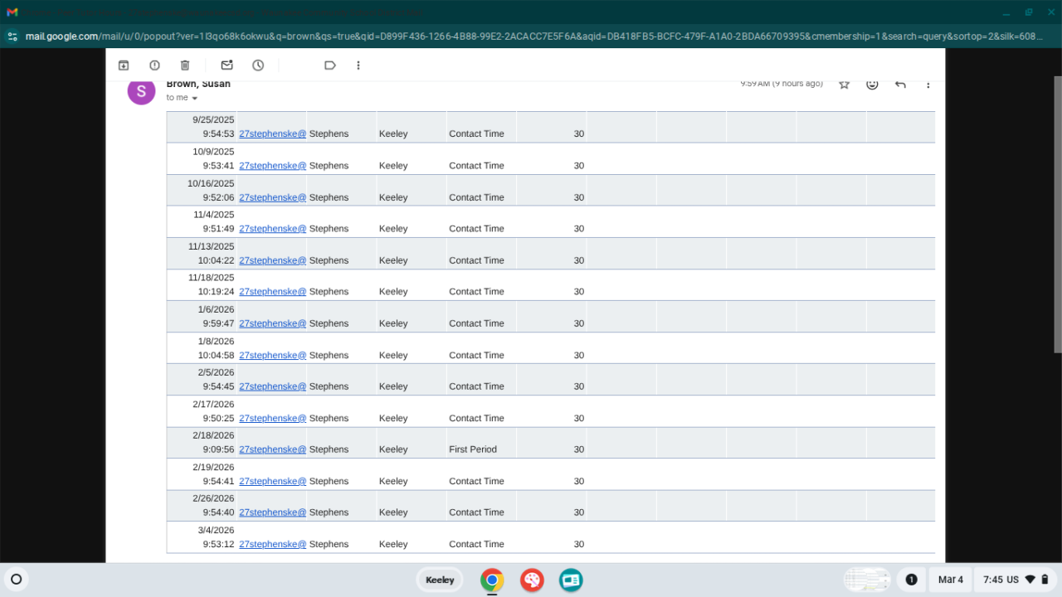Open the calendar from Mar 4 date
1062x597 pixels.
pos(951,580)
